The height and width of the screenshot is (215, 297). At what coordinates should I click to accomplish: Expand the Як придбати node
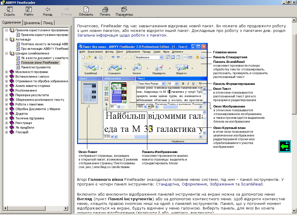(6, 127)
